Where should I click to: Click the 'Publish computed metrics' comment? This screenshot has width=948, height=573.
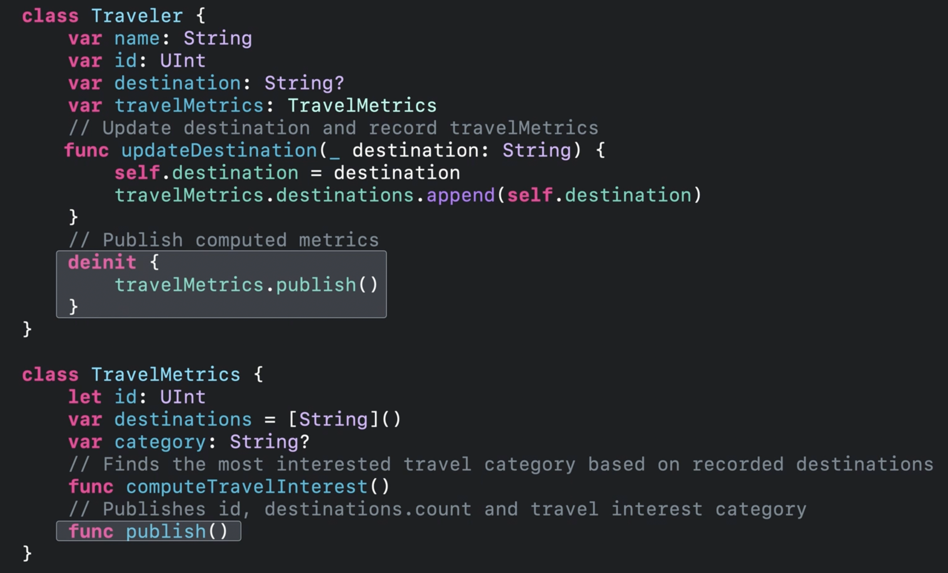click(x=224, y=240)
